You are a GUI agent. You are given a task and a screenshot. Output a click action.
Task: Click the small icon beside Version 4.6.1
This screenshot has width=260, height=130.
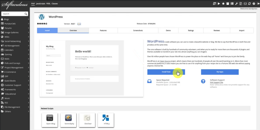pyautogui.click(x=79, y=24)
